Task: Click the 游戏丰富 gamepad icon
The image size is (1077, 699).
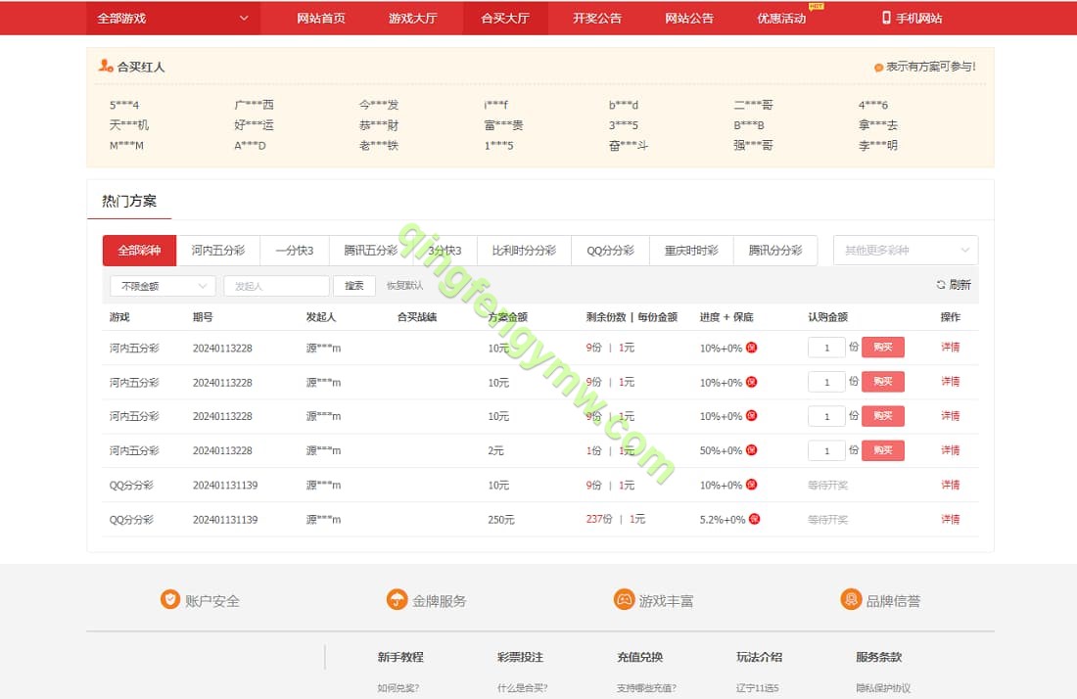Action: click(x=624, y=599)
